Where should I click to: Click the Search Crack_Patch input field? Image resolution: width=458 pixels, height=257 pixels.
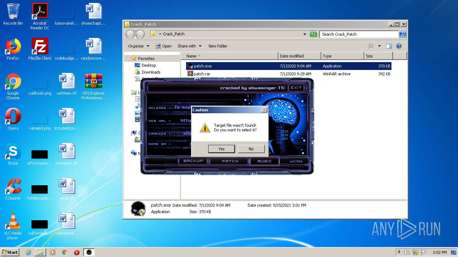click(x=359, y=34)
